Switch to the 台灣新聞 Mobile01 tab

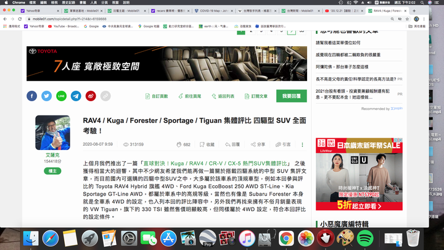pyautogui.click(x=300, y=10)
